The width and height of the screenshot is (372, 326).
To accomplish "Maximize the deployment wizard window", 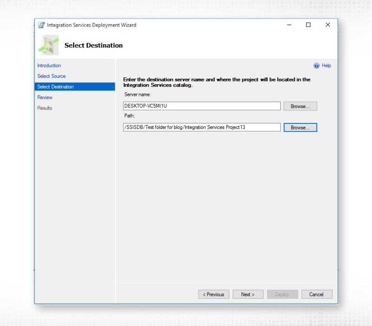I will pos(308,25).
